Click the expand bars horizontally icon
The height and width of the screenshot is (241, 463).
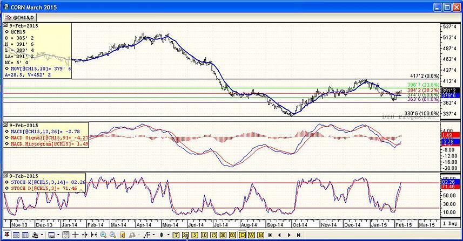point(94,235)
